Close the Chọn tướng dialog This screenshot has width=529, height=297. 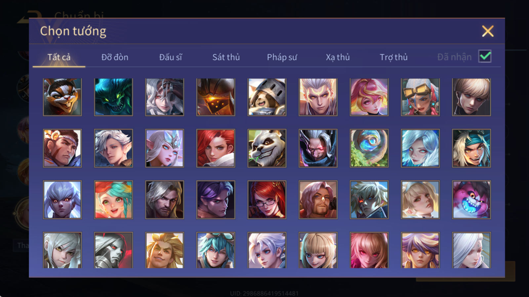coord(488,31)
